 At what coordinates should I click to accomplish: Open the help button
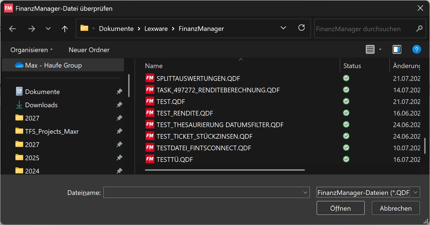pos(416,50)
